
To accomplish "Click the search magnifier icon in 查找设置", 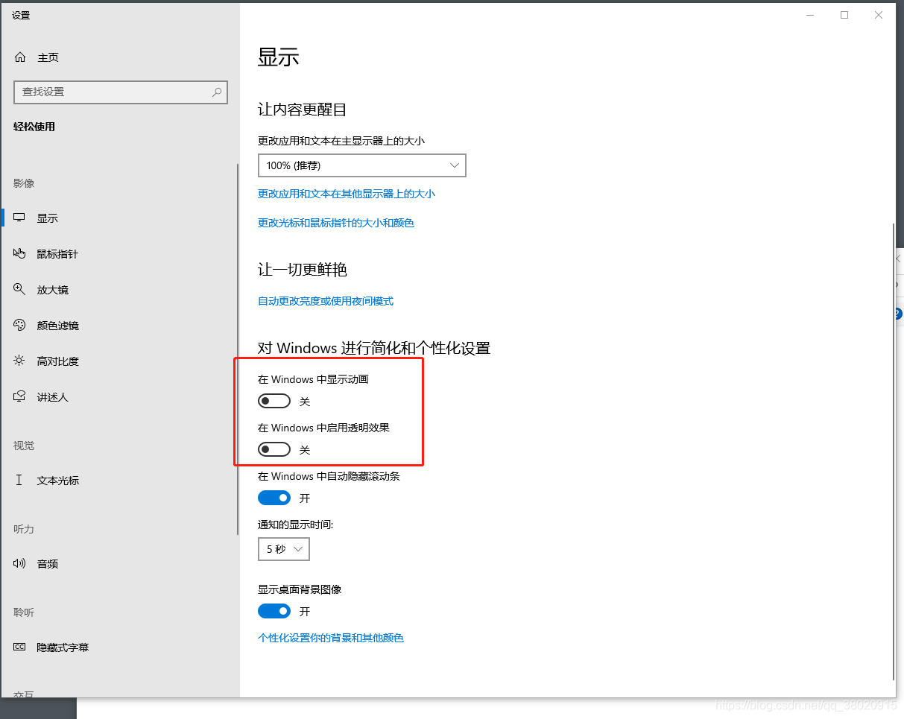I will click(x=216, y=92).
